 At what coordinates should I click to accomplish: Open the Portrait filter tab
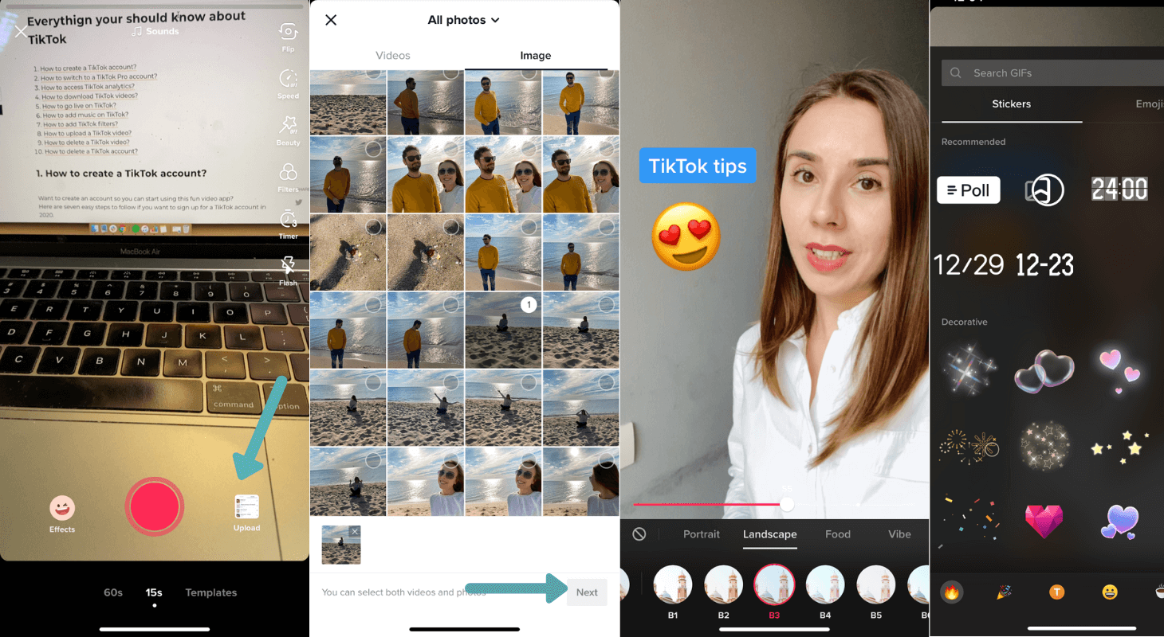pyautogui.click(x=702, y=534)
